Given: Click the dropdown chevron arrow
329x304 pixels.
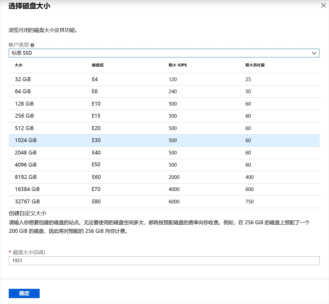Looking at the screenshot, I should click(314, 53).
